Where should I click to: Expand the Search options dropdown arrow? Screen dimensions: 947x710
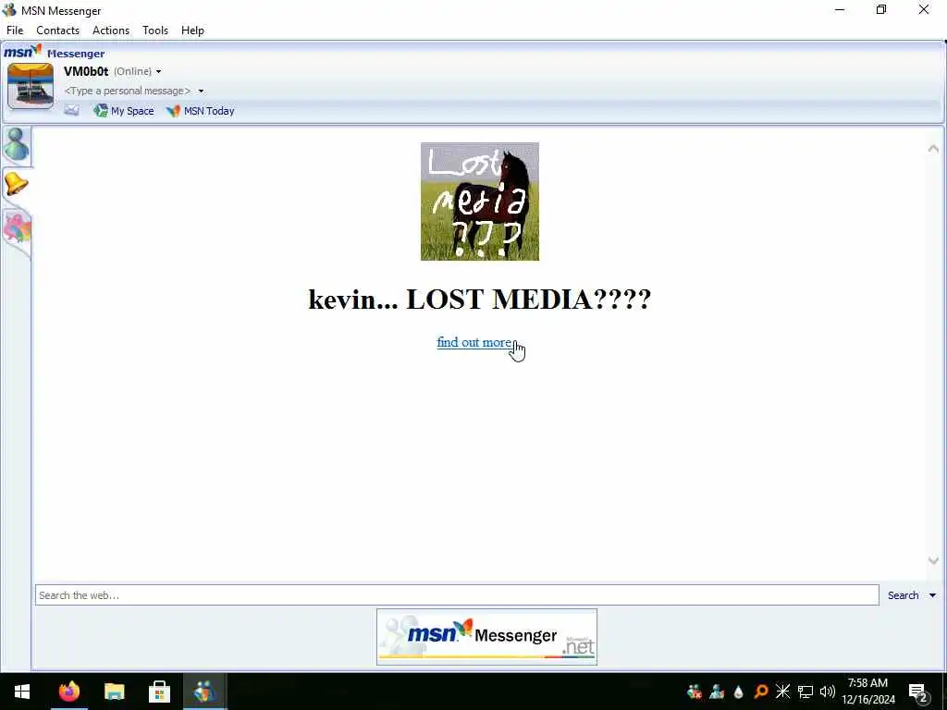[932, 595]
